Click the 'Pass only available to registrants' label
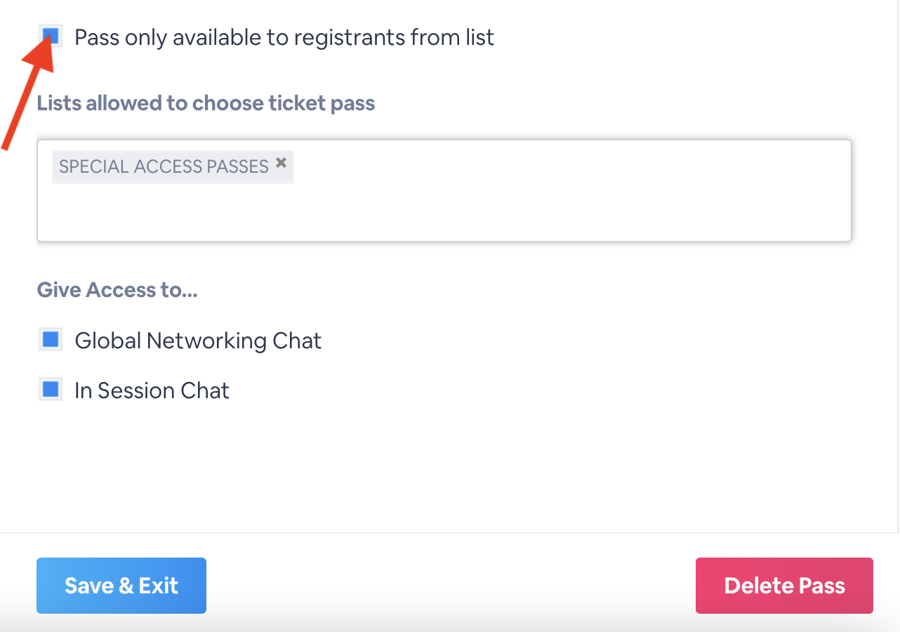This screenshot has width=900, height=632. 284,37
